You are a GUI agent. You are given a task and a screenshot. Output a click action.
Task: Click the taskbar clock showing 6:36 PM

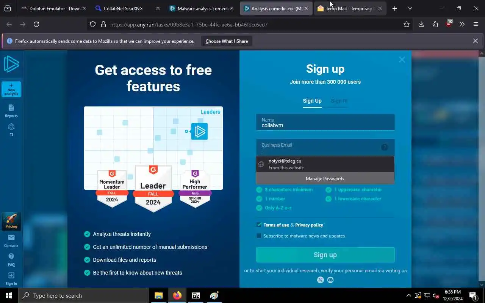[452, 295]
